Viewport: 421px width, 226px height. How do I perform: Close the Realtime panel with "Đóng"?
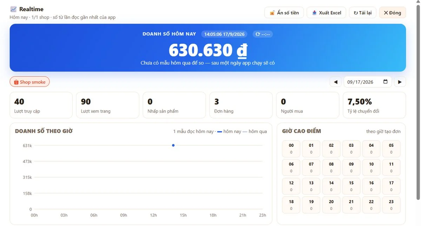pyautogui.click(x=393, y=13)
